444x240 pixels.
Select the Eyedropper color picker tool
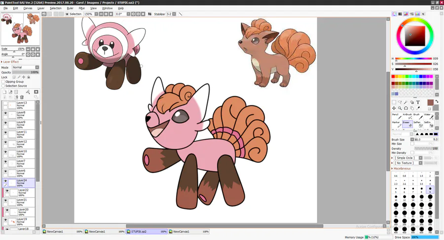pos(418,108)
